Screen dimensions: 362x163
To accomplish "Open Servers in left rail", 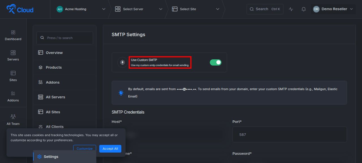I will [x=13, y=56].
